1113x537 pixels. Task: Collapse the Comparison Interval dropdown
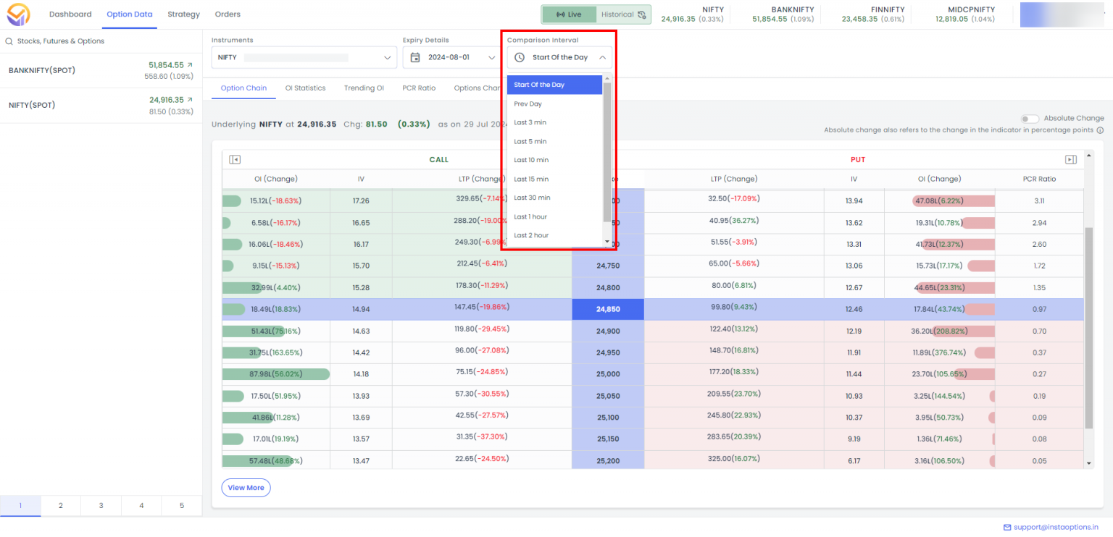[603, 57]
